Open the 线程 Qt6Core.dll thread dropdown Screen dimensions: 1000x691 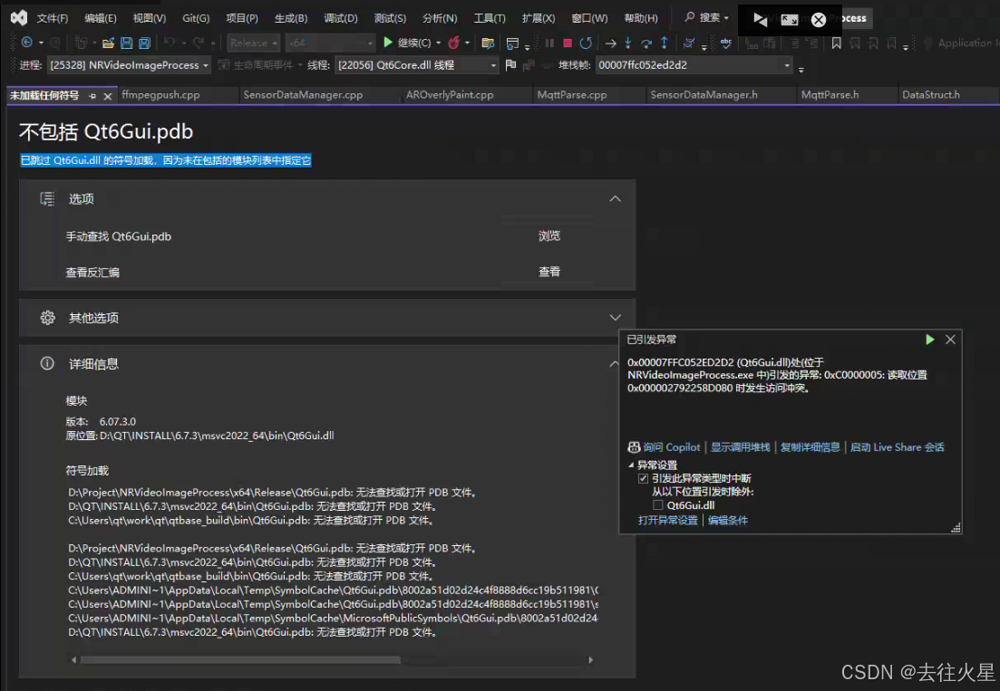point(494,65)
